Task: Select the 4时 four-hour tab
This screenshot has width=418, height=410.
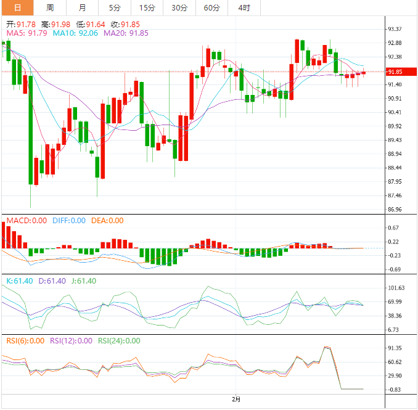Action: coord(244,8)
